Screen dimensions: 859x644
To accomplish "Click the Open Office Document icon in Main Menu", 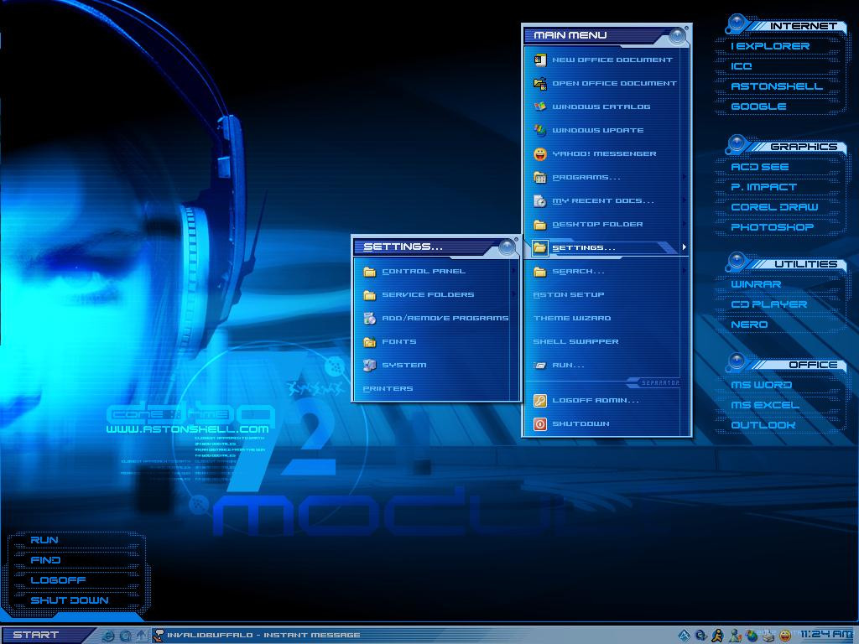I will (x=540, y=83).
